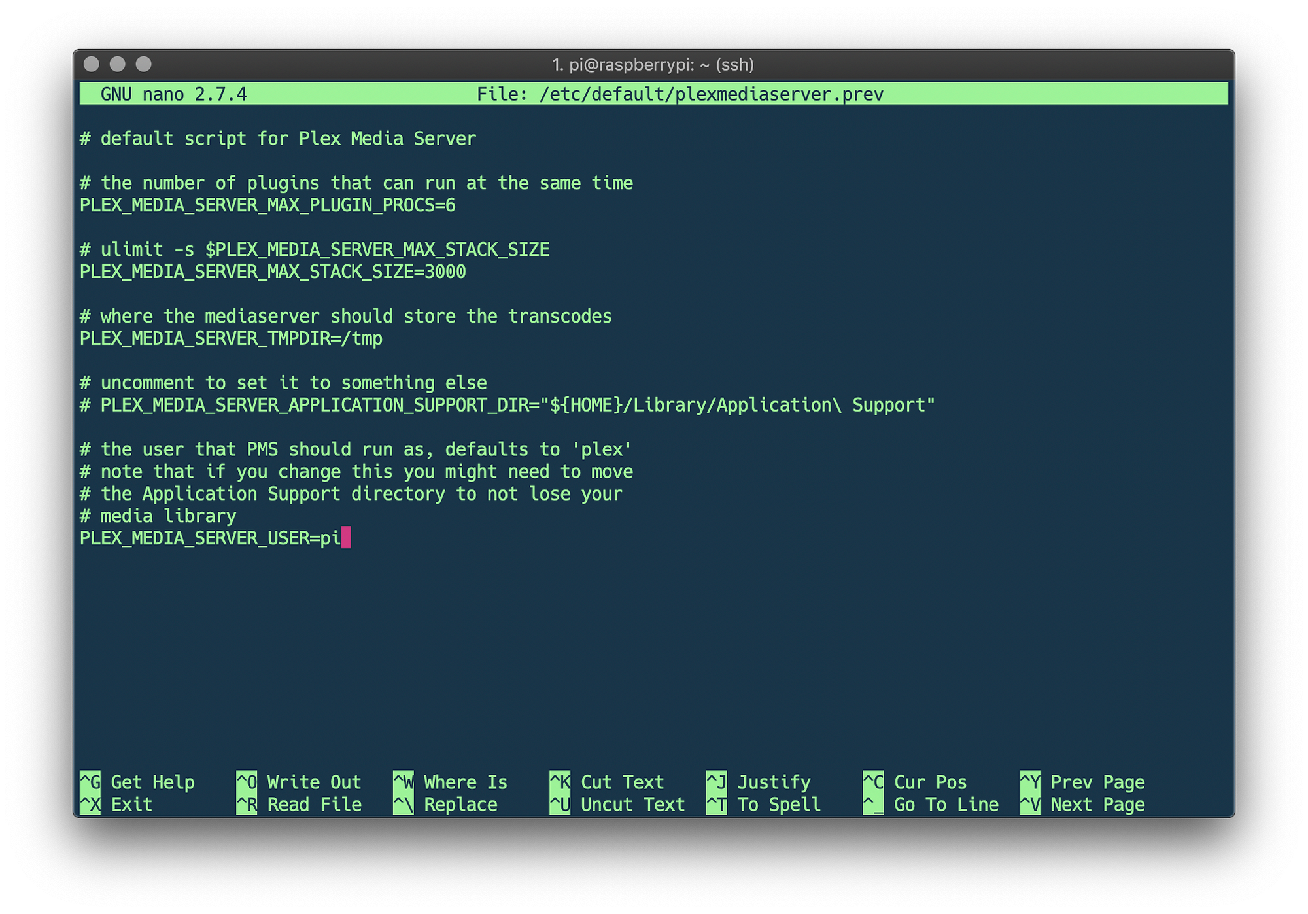Click the ^G Get Help shortcut
Viewport: 1308px width, 914px height.
[137, 782]
